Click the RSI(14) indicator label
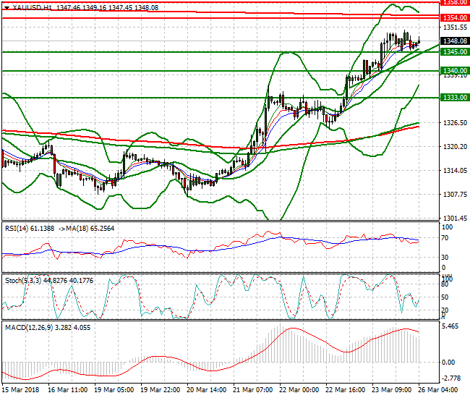 pos(17,229)
